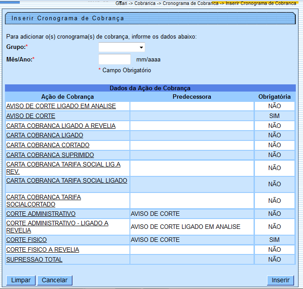Open the CORTE FISICO A REVELIA link
The image size is (303, 289).
click(x=43, y=250)
